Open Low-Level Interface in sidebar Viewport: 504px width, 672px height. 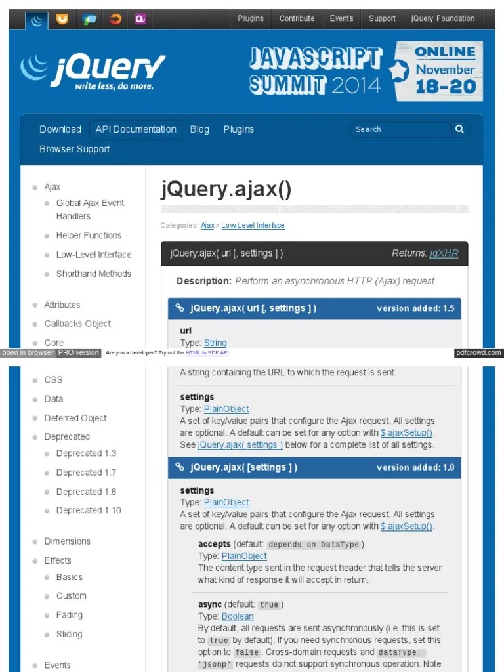[94, 255]
